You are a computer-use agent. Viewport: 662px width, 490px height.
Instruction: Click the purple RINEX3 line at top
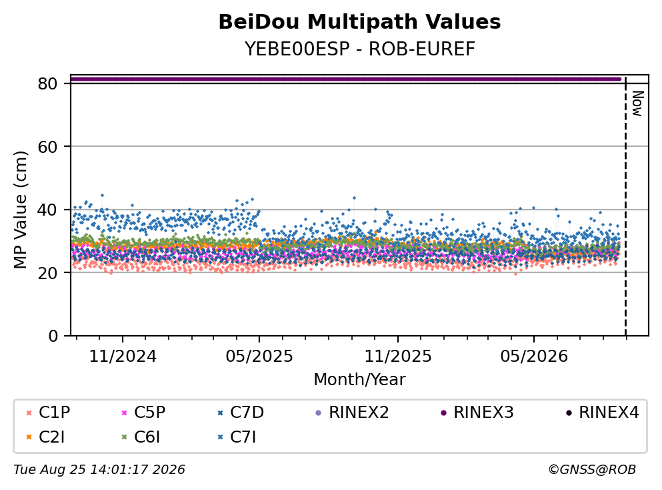pyautogui.click(x=346, y=79)
